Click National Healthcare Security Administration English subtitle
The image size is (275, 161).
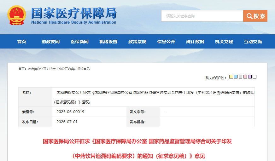tap(74, 22)
